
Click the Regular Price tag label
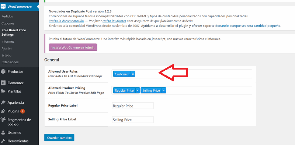[x=124, y=91]
